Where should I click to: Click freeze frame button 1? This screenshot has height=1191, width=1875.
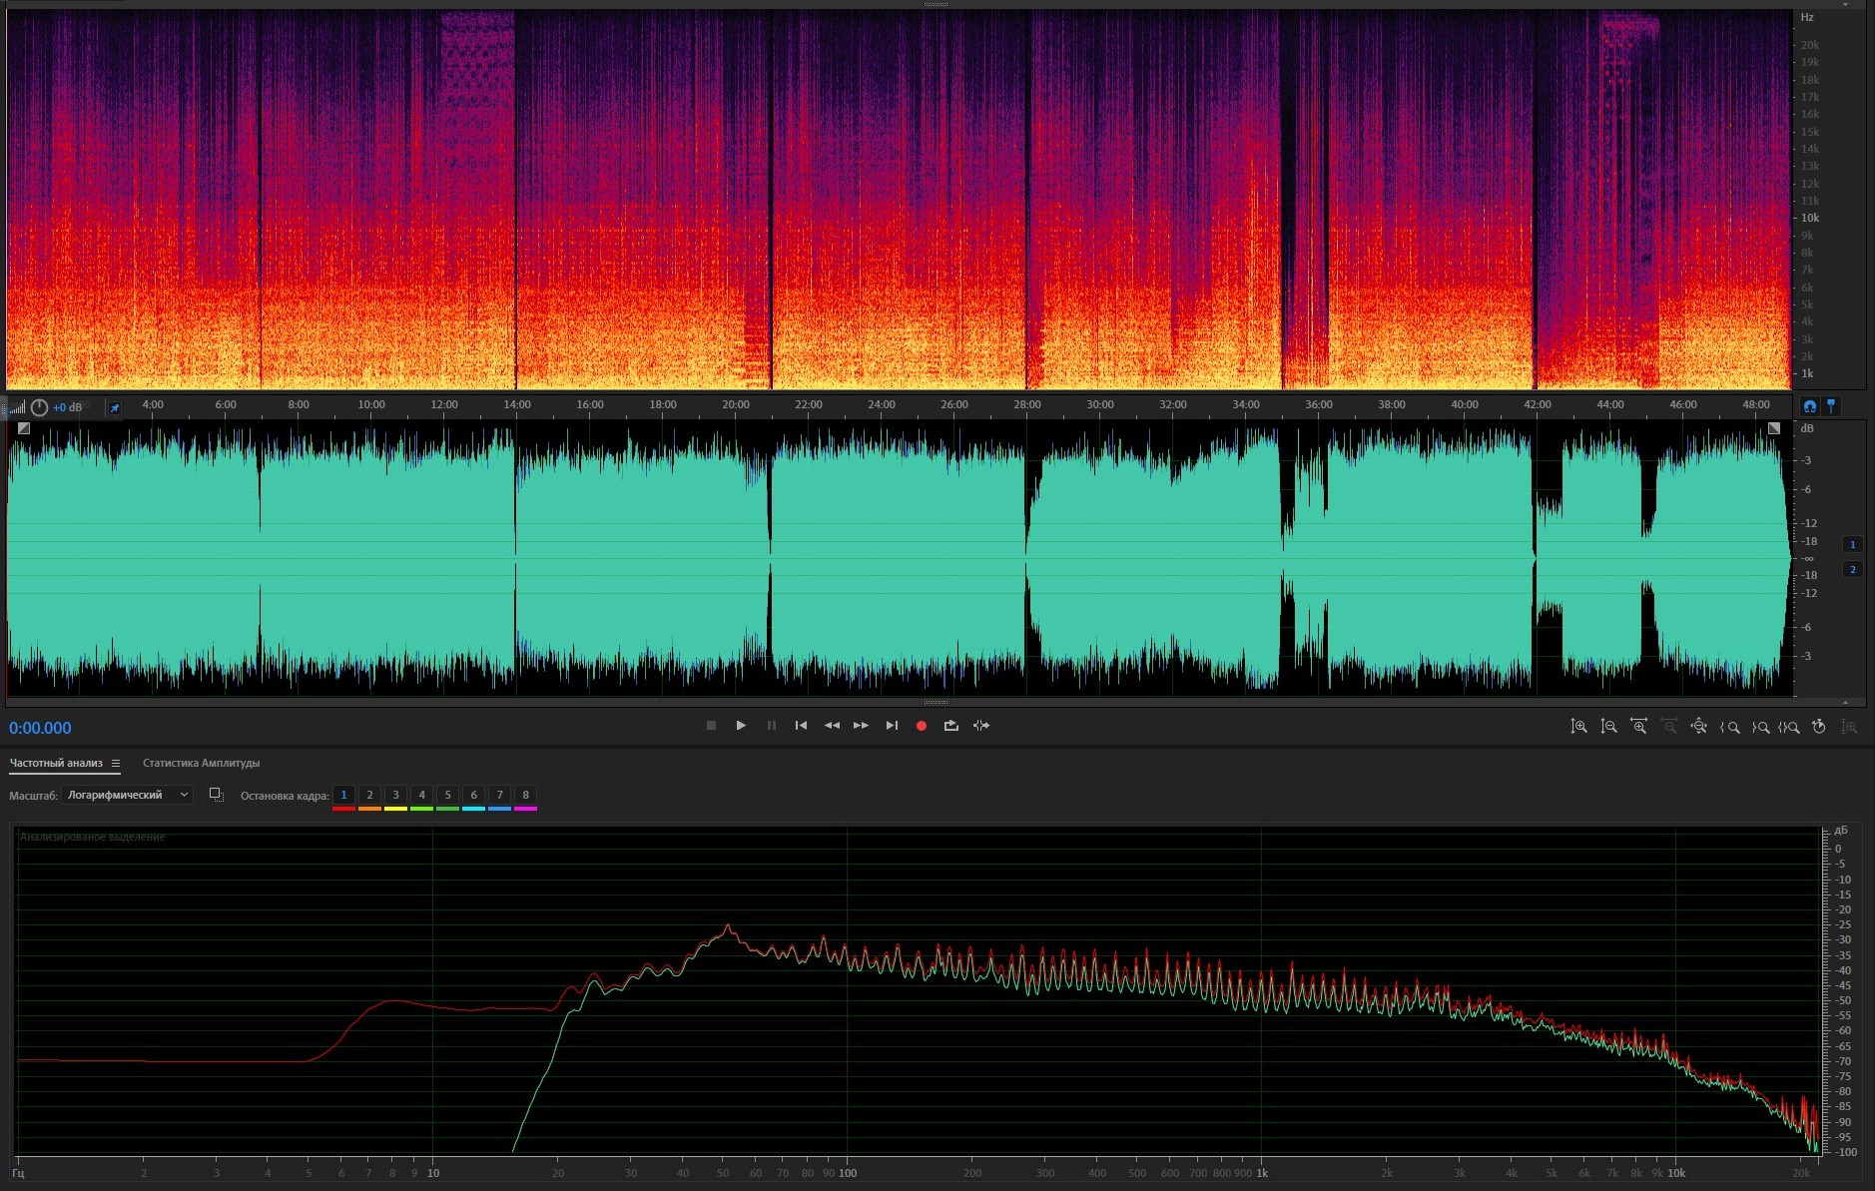coord(343,795)
